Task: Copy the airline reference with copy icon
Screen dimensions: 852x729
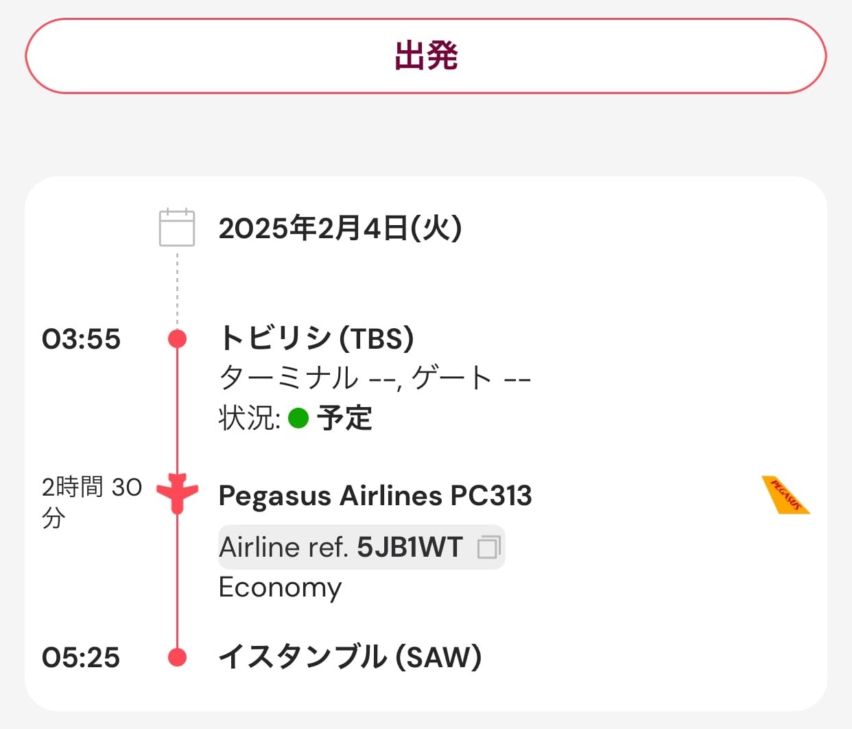Action: point(488,547)
